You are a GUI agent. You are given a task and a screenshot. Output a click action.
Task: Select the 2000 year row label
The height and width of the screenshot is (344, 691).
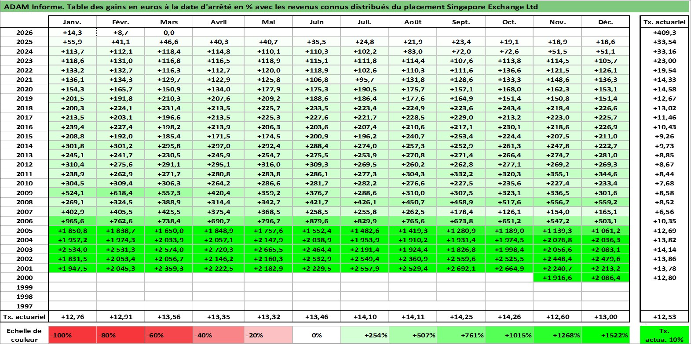click(x=24, y=278)
